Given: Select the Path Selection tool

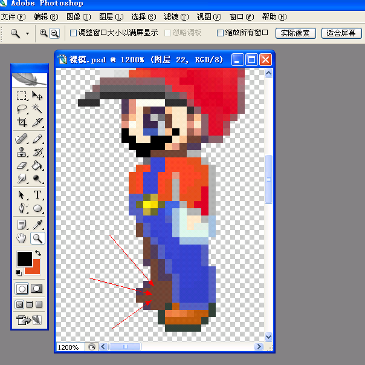Looking at the screenshot, I should point(22,195).
